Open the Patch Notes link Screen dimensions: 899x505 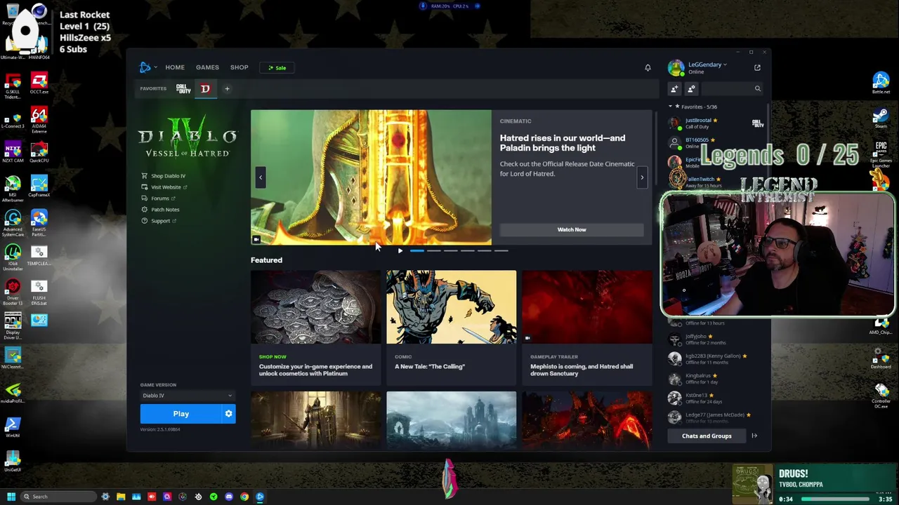[160, 210]
